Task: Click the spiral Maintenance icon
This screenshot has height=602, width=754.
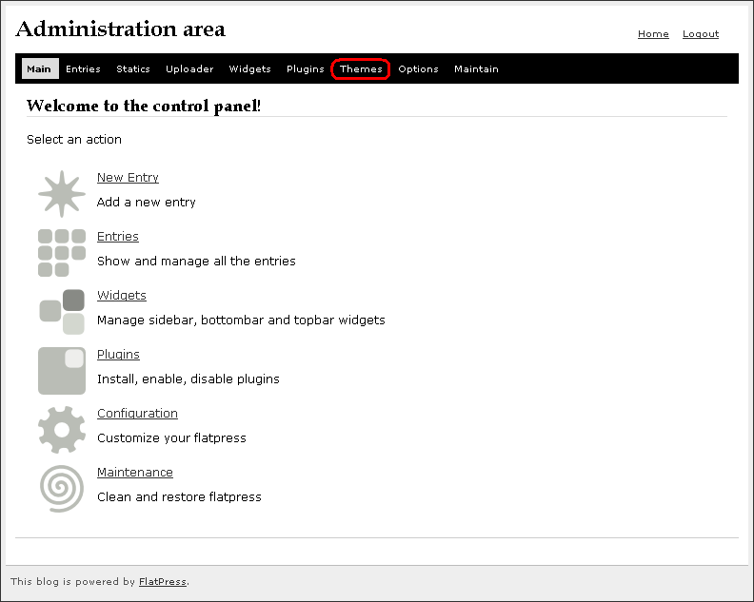Action: (62, 489)
